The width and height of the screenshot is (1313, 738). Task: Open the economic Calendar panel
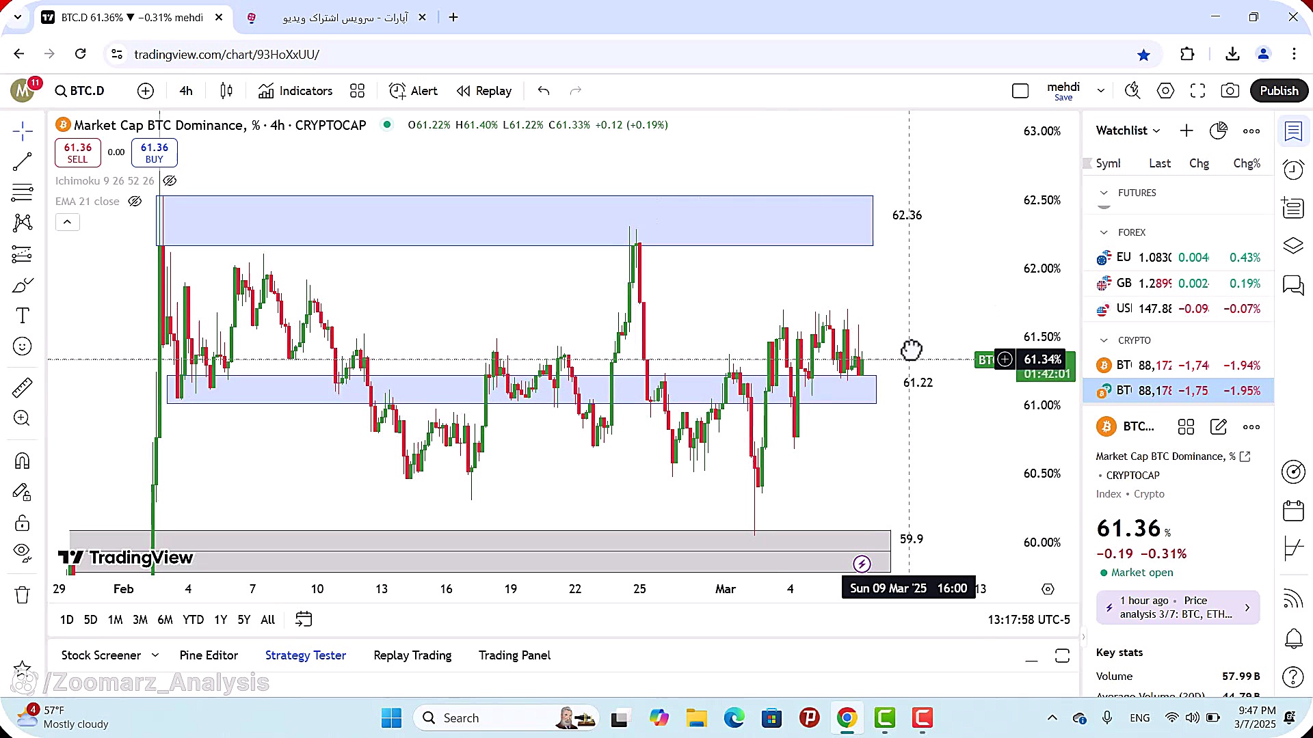(x=1293, y=510)
